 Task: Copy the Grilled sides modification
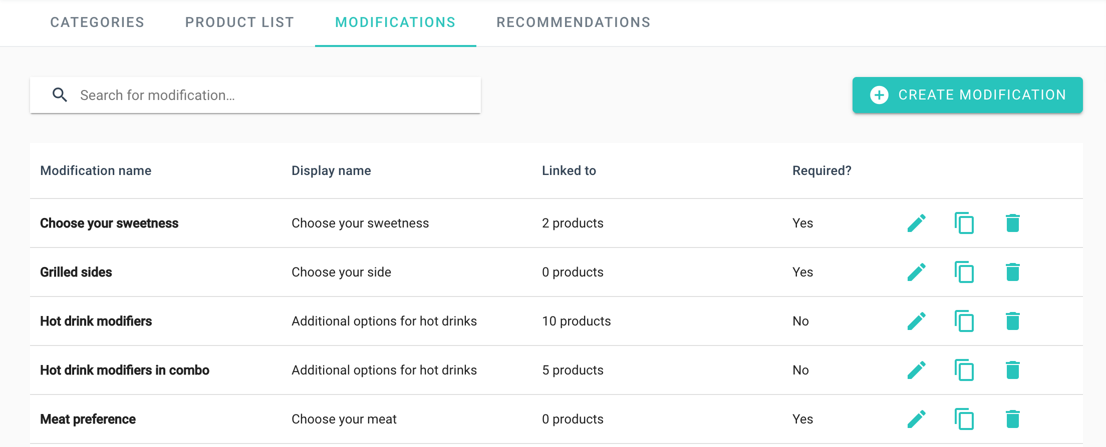pos(964,272)
